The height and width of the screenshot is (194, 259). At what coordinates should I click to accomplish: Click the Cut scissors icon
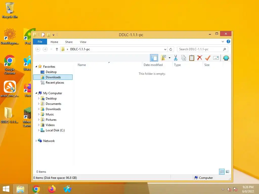click(x=176, y=58)
